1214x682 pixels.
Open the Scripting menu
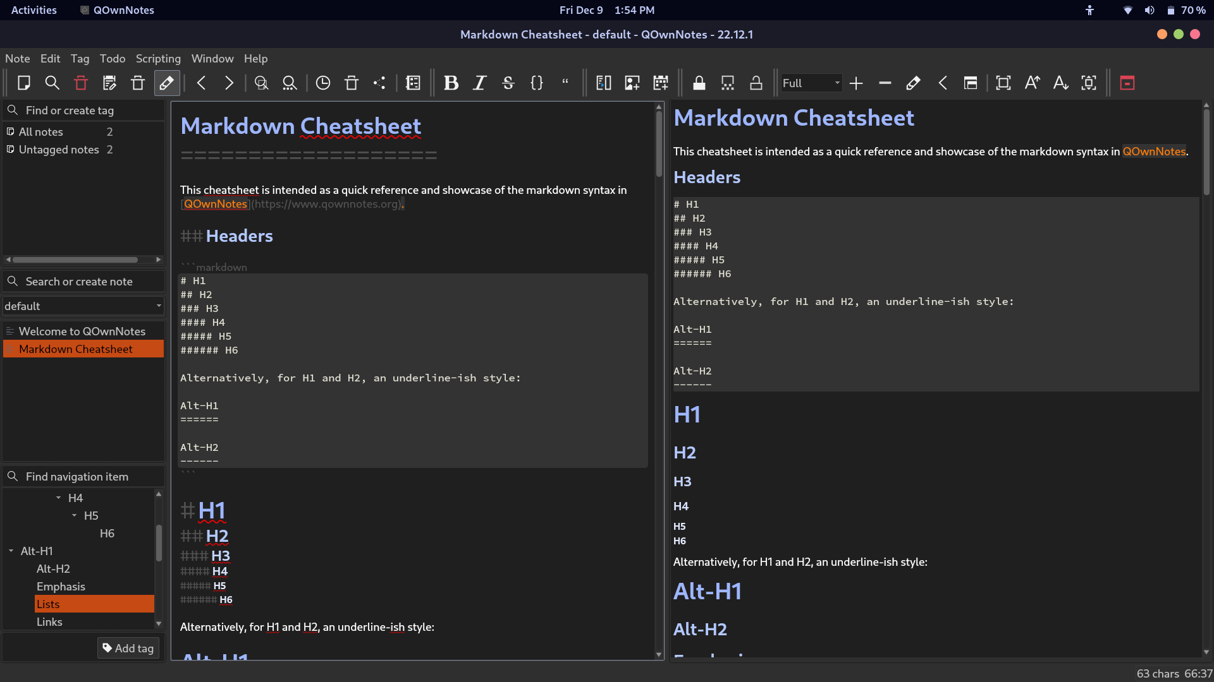tap(158, 59)
